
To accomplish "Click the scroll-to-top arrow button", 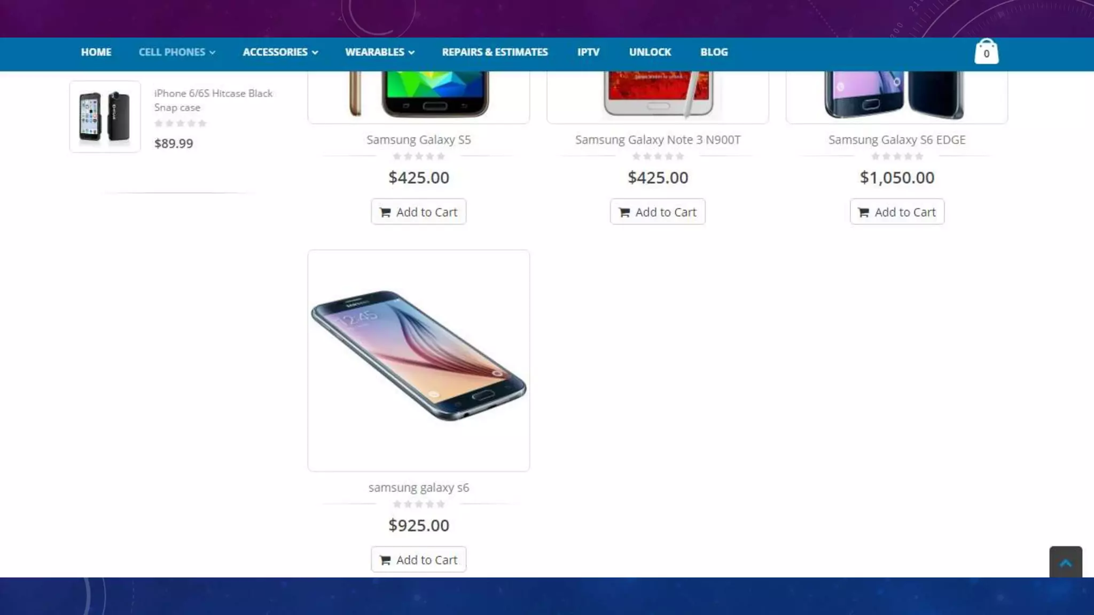I will tap(1066, 562).
